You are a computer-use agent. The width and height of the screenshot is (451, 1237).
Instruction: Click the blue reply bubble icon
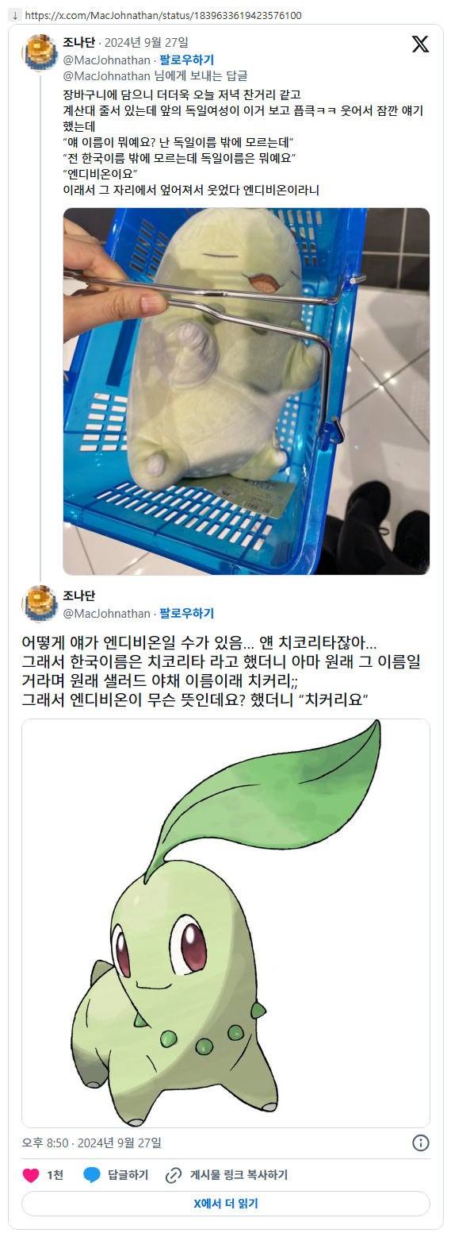[x=91, y=1175]
